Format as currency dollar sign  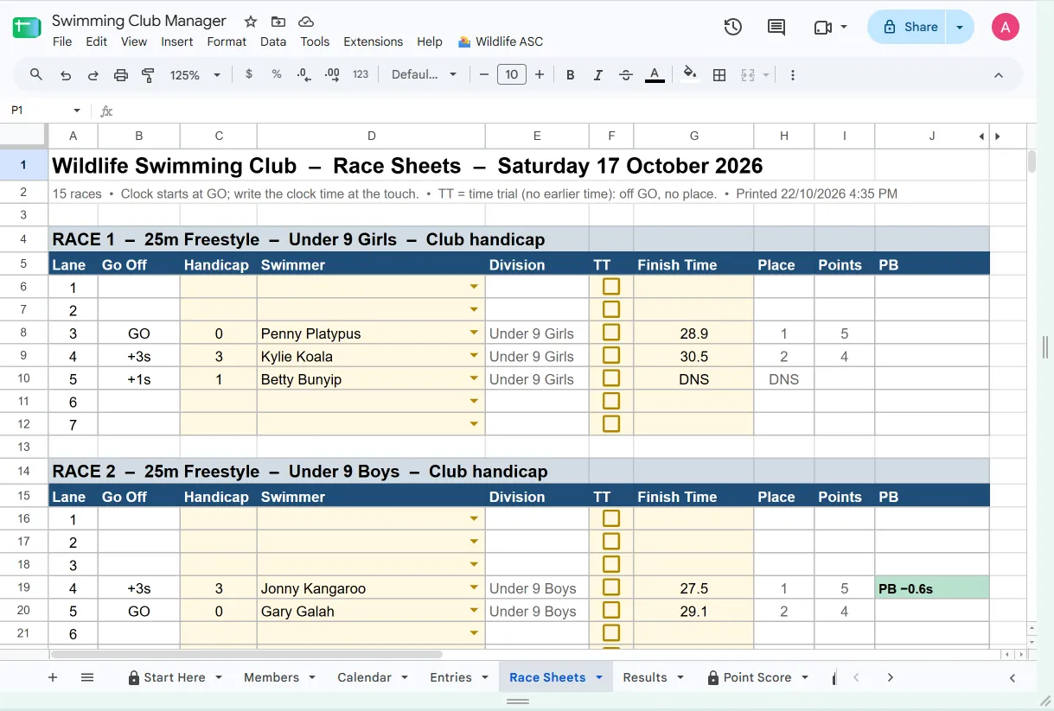(249, 74)
